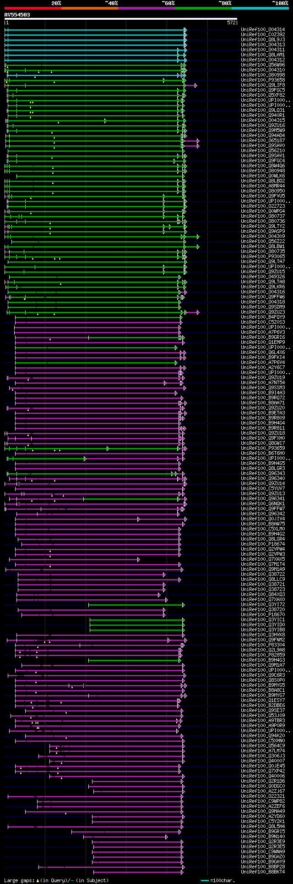Select hit UniRef100_B4FQY9

263,317
